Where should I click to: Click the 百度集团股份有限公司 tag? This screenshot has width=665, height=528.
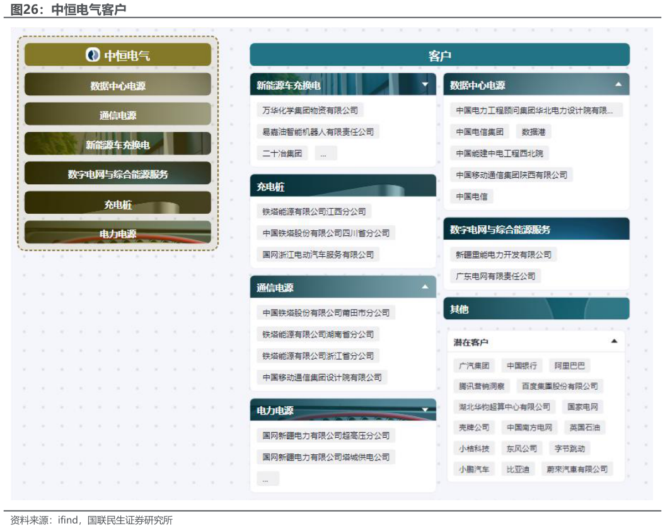[559, 387]
